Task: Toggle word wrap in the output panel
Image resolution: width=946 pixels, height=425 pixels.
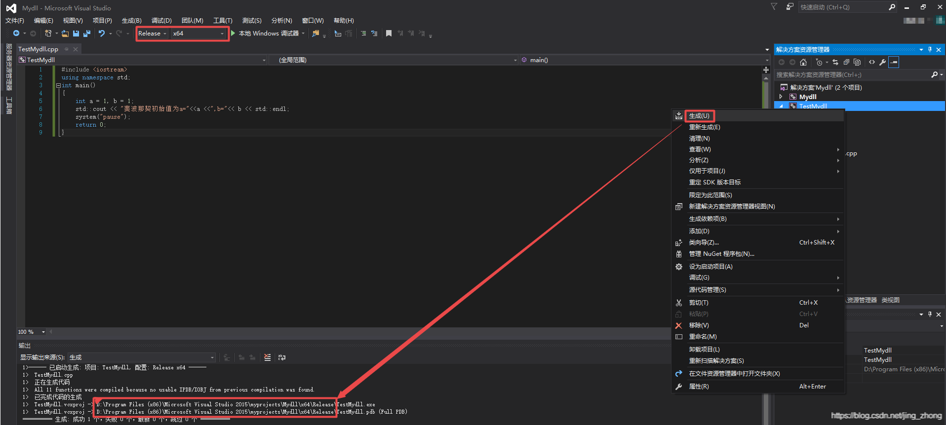Action: (282, 357)
